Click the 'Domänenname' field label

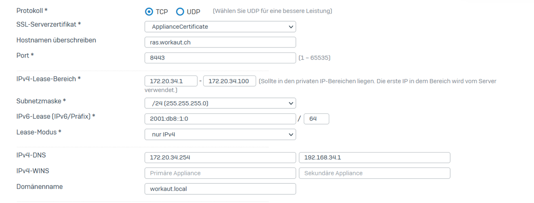tap(40, 187)
